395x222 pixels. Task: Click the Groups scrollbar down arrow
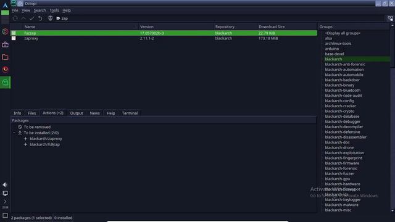coord(393,210)
